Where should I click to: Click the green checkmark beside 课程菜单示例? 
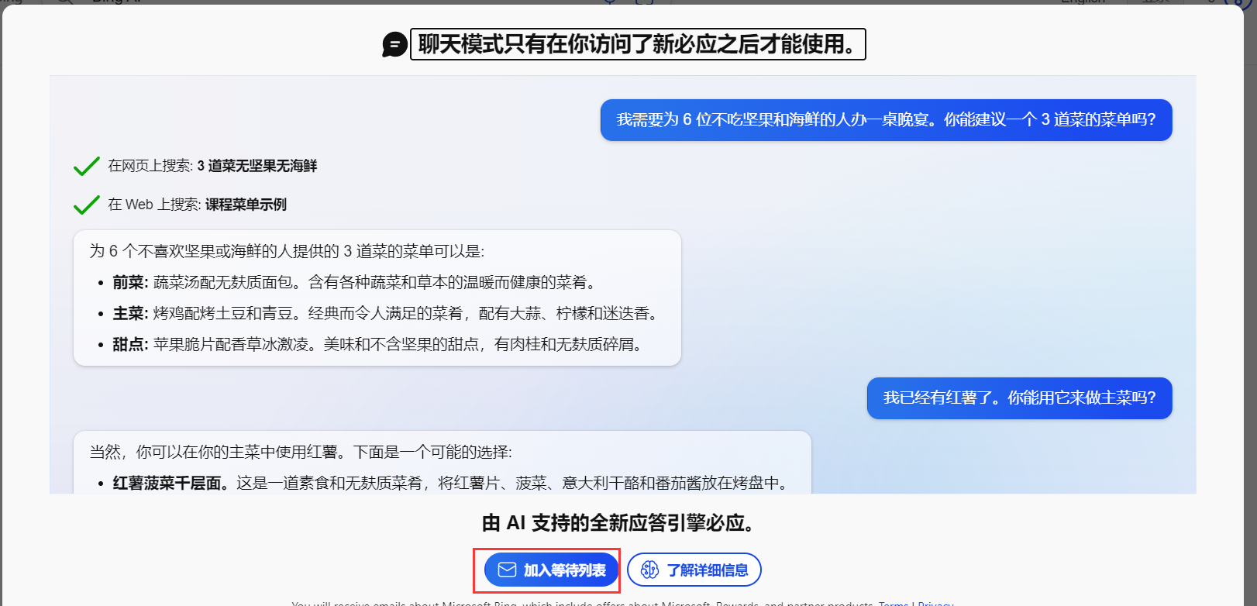tap(86, 205)
